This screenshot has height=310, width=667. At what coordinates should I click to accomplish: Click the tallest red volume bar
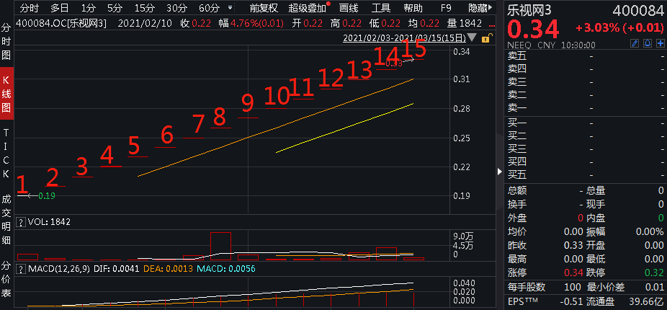(x=220, y=245)
